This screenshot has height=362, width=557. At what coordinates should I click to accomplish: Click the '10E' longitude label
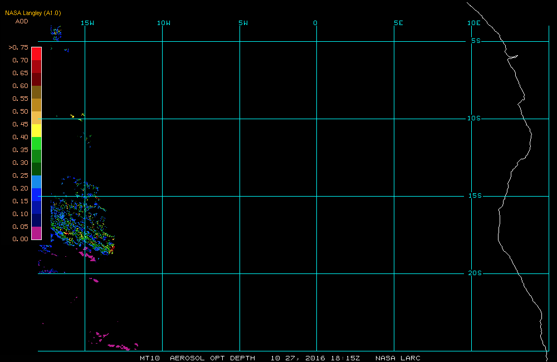click(x=474, y=23)
